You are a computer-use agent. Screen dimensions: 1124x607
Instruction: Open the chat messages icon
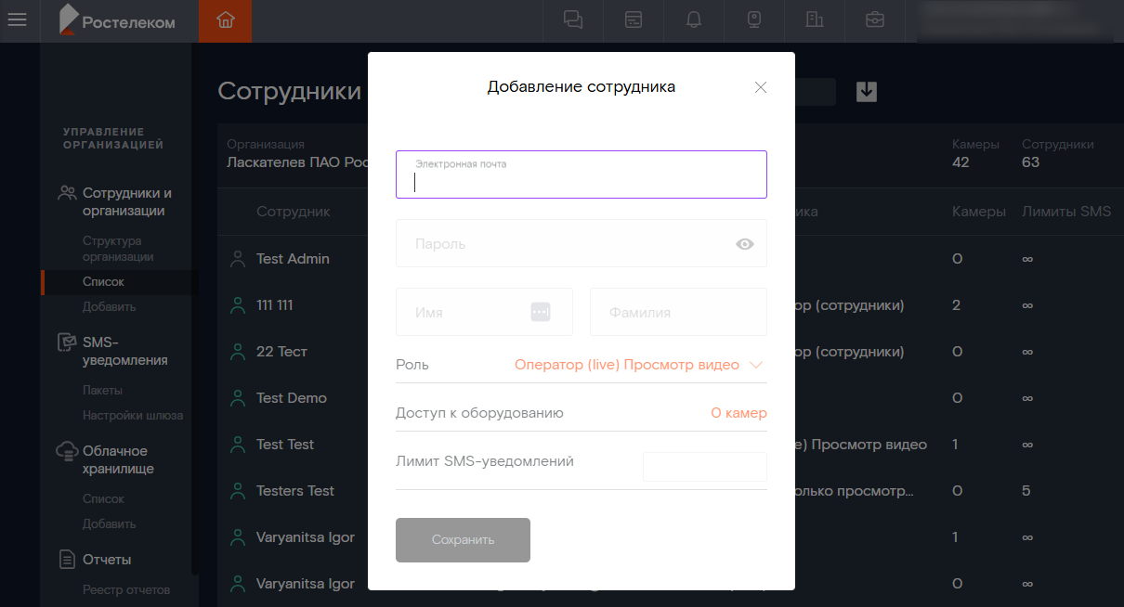pyautogui.click(x=573, y=20)
